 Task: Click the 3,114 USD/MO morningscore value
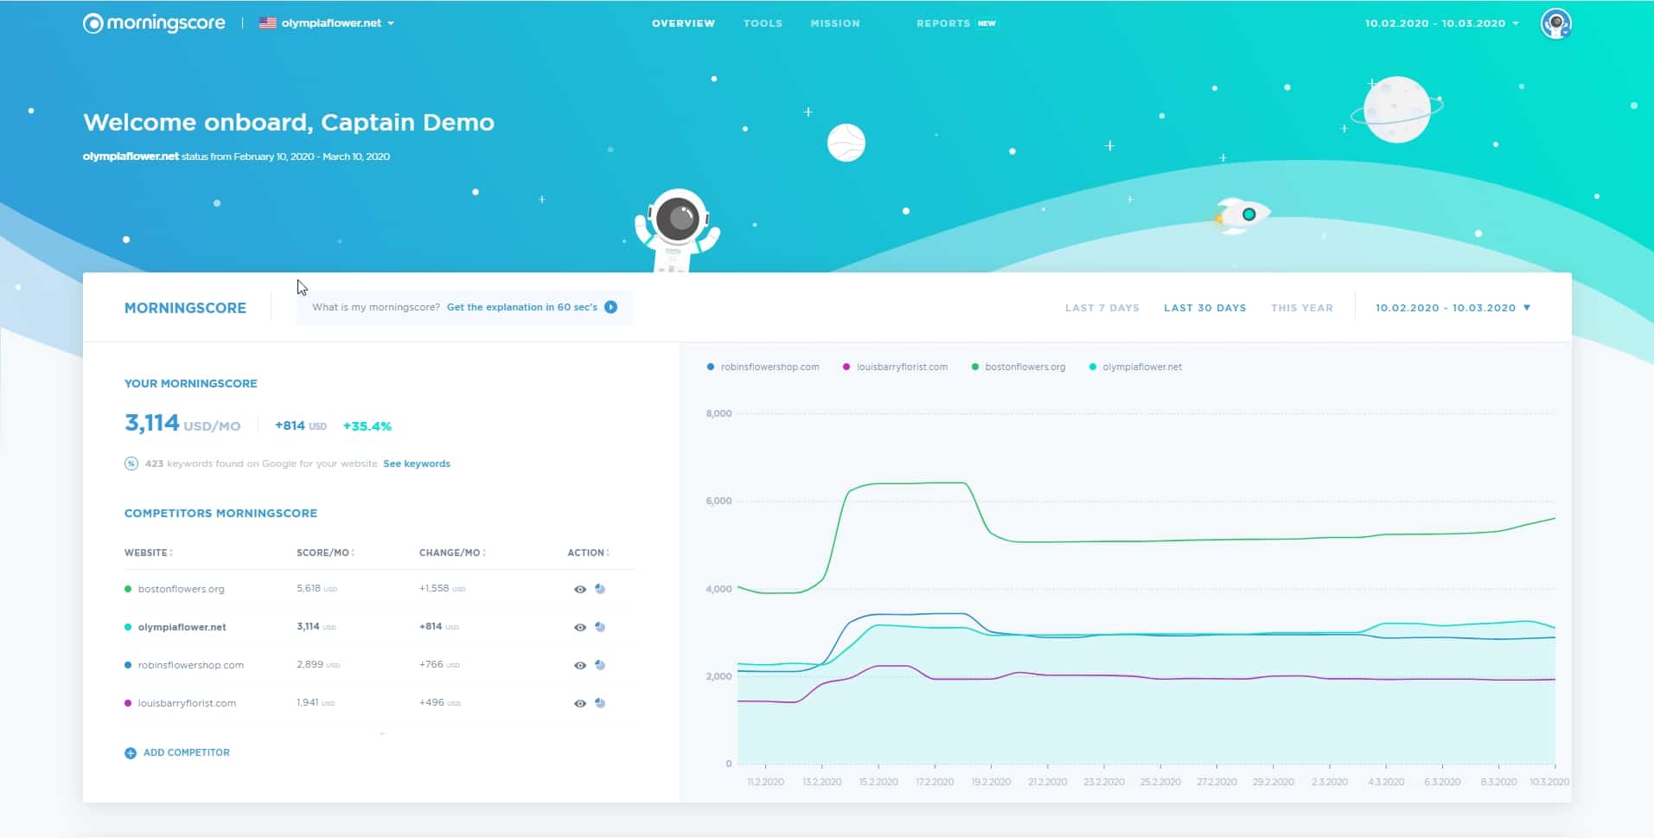click(182, 424)
